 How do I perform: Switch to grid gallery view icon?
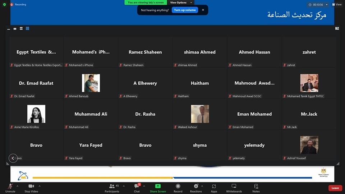(x=27, y=28)
